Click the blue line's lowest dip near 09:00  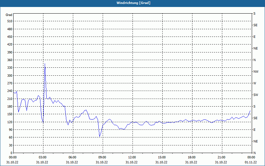(x=100, y=136)
